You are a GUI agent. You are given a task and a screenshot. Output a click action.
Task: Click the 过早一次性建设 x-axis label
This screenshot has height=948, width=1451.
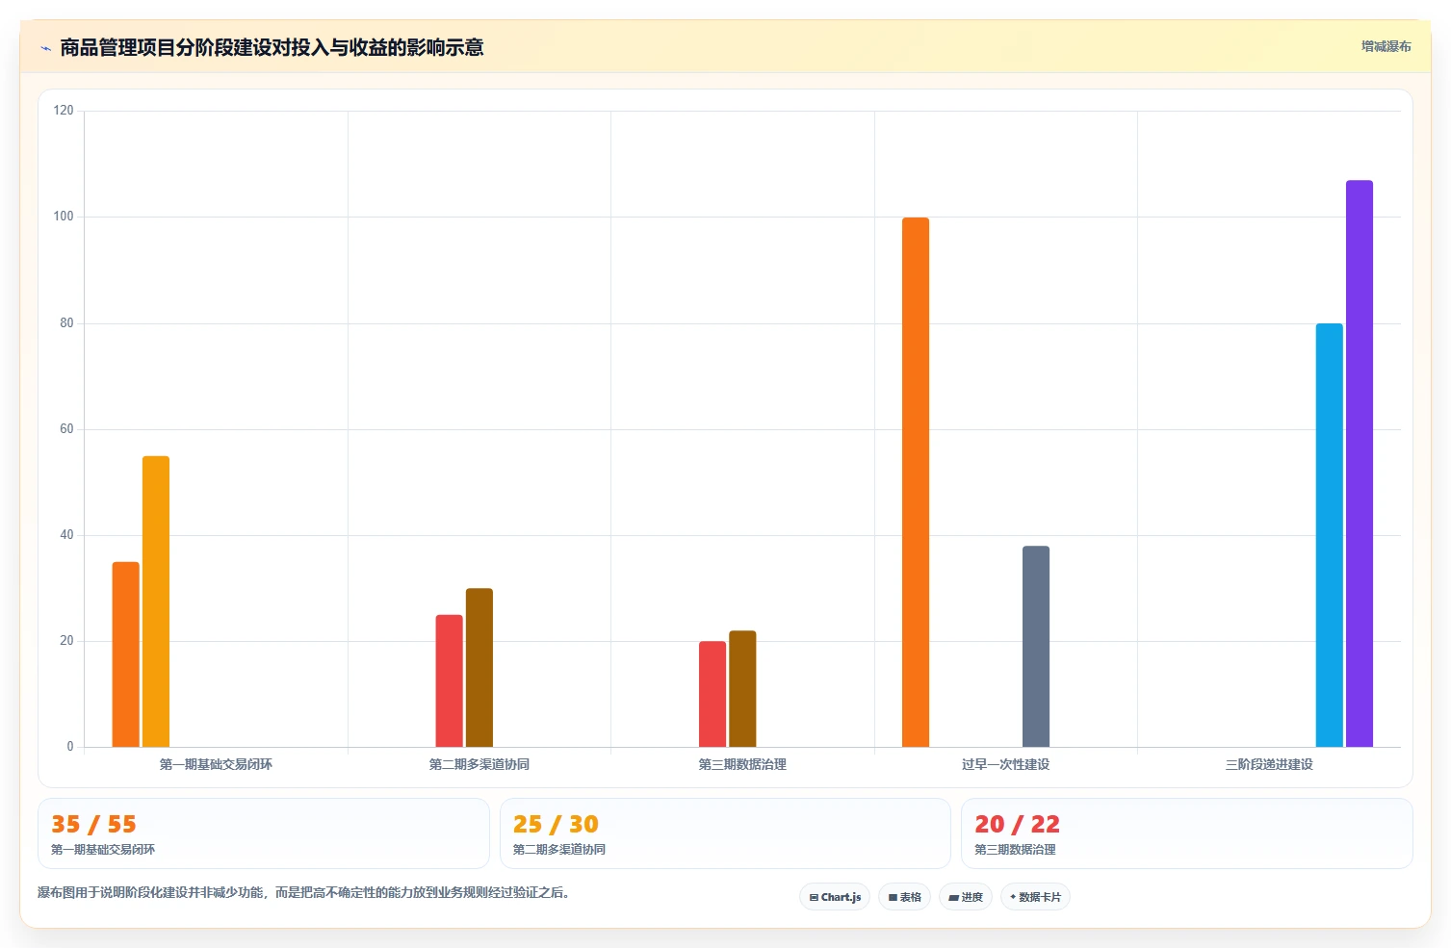1005,764
